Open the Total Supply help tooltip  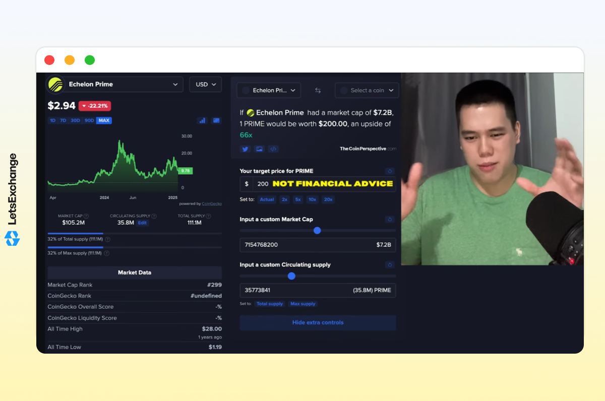(209, 216)
